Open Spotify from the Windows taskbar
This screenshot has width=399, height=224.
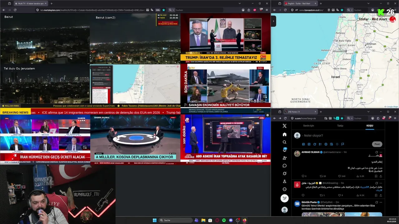coord(224,220)
